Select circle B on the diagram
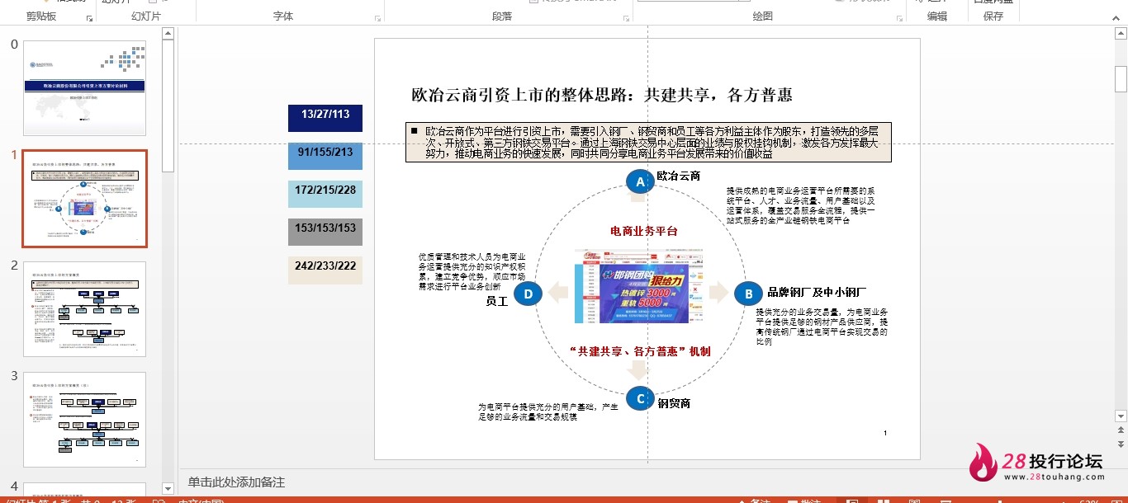Image resolution: width=1128 pixels, height=503 pixels. tap(748, 293)
